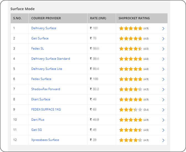Expand the Dart Plus row chevron
The image size is (186, 152).
click(x=163, y=120)
